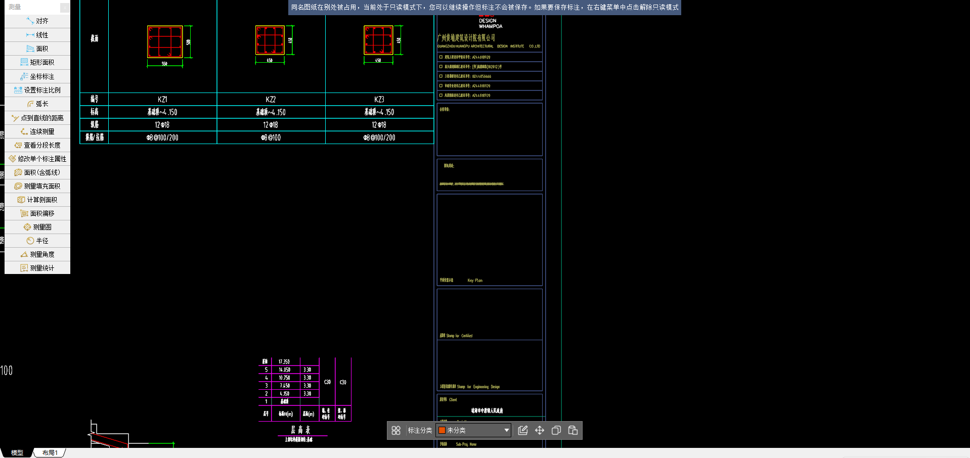Click the edit annotation icon in bottom toolbar
The width and height of the screenshot is (970, 458).
[523, 430]
